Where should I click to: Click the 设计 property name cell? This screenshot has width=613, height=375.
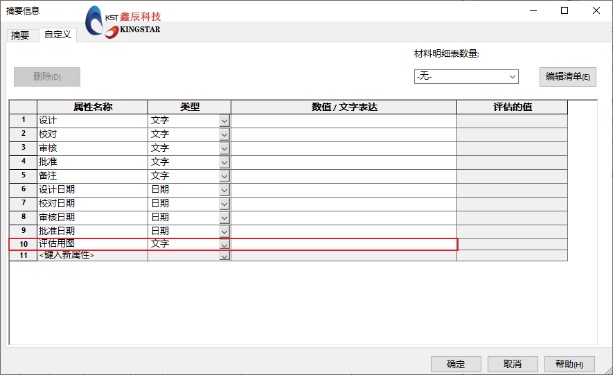point(92,121)
